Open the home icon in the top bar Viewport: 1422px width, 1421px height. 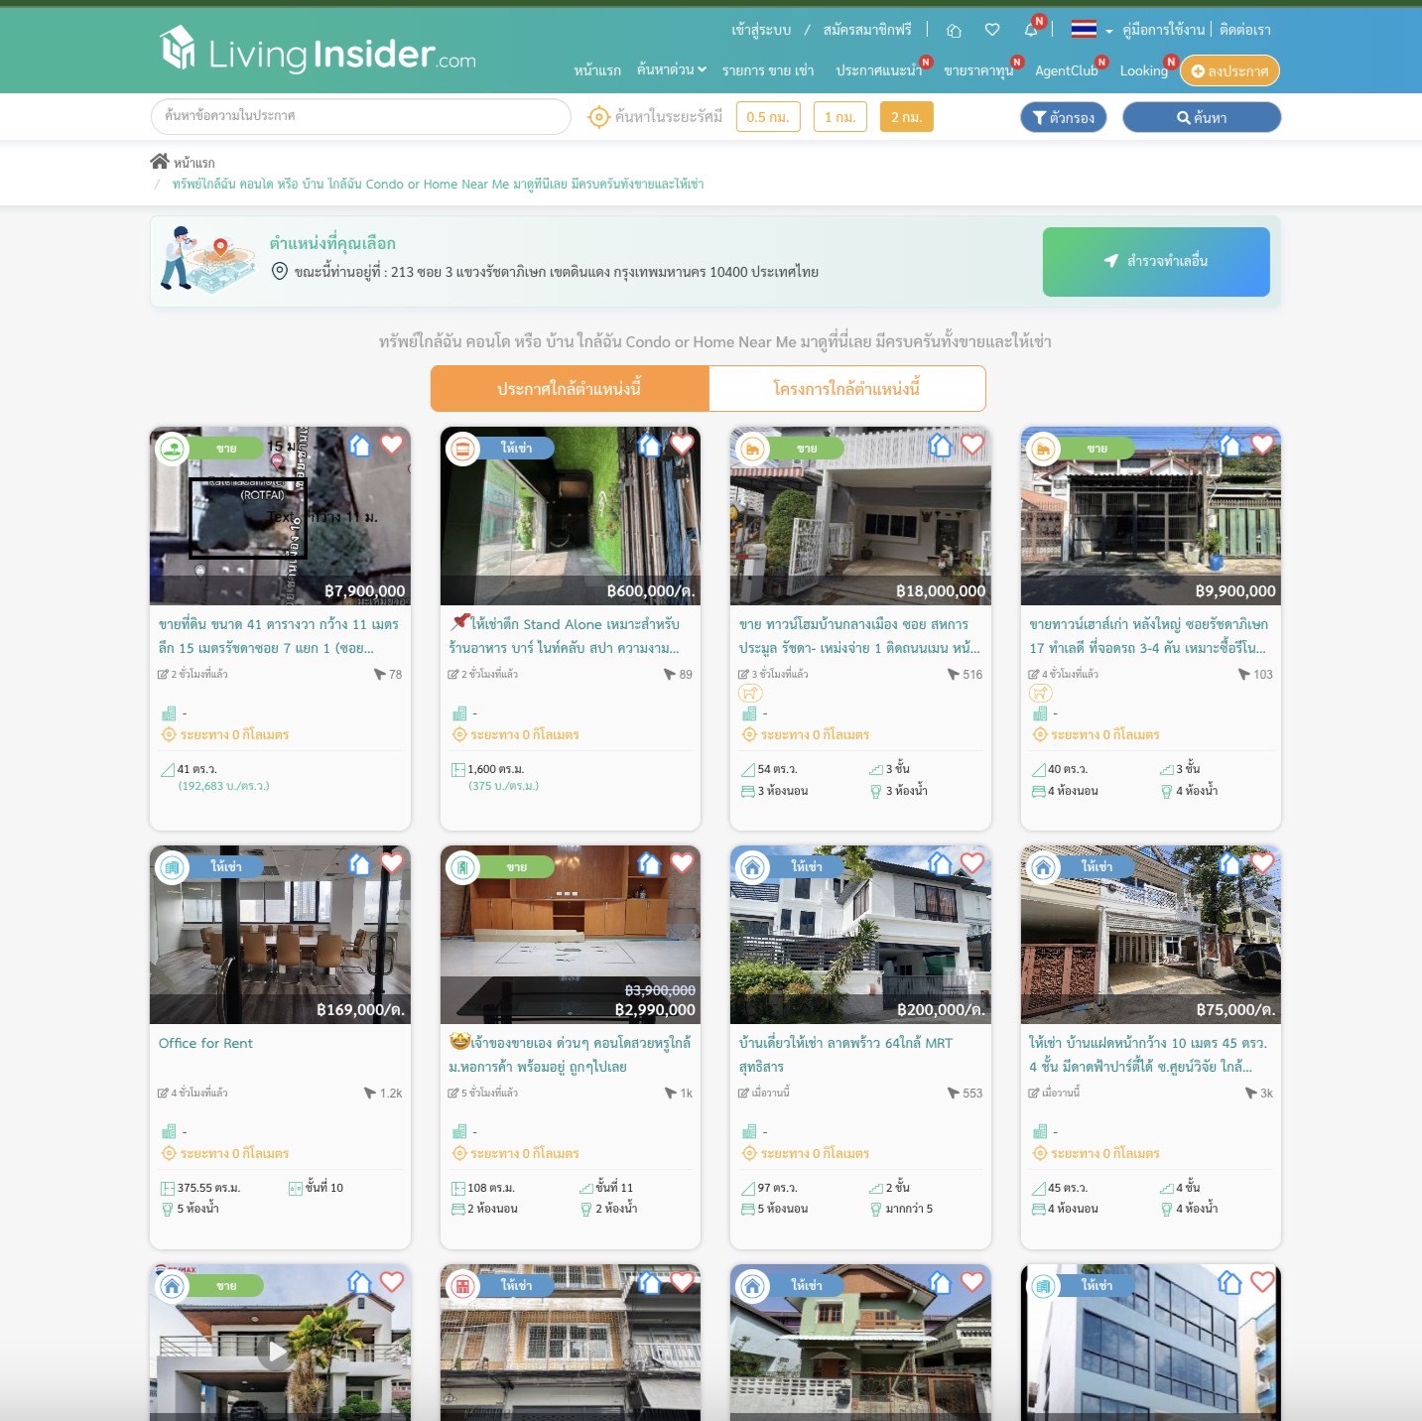(x=954, y=31)
